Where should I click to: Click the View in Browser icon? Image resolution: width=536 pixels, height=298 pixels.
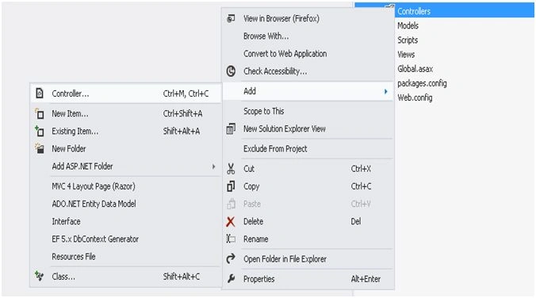[x=231, y=18]
